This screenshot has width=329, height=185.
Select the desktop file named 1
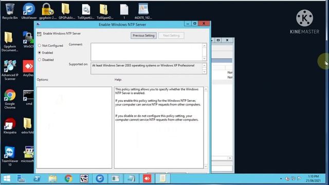124,11
